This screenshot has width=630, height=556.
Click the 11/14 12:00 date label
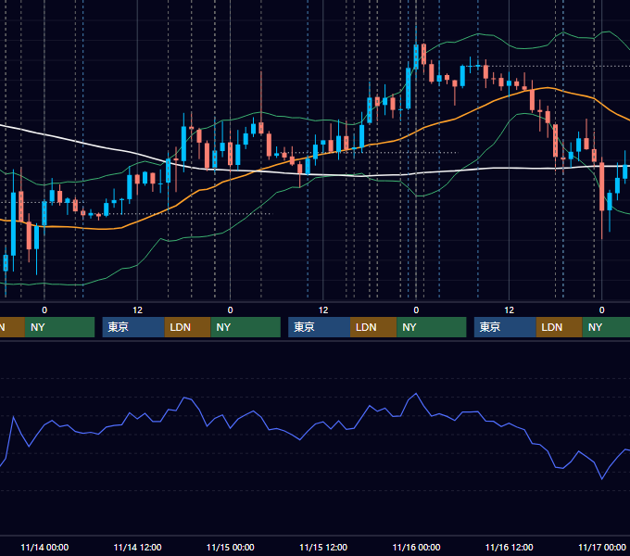(x=137, y=547)
